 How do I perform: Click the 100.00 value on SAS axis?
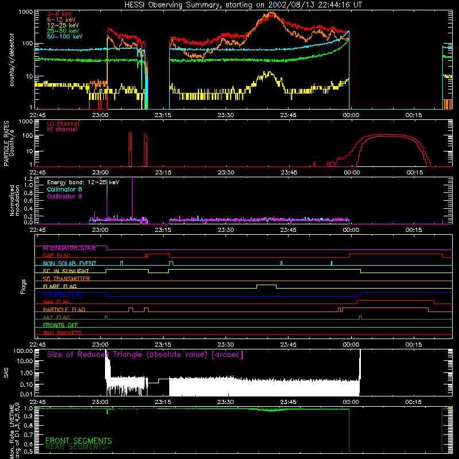23,351
